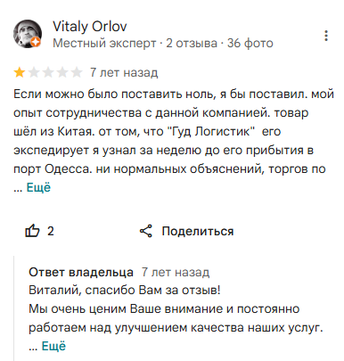Image resolution: width=344 pixels, height=361 pixels.
Task: Click the fifth empty rating star
Action: (x=77, y=72)
